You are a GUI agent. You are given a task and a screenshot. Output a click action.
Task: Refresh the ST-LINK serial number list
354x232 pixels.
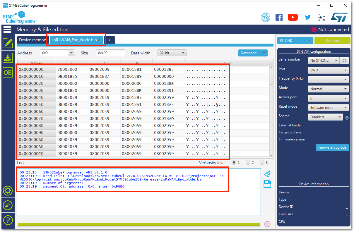pyautogui.click(x=344, y=61)
